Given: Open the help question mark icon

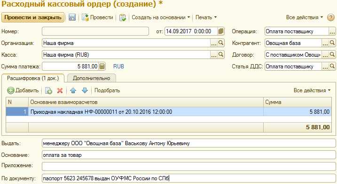Looking at the screenshot, I should click(x=330, y=17).
